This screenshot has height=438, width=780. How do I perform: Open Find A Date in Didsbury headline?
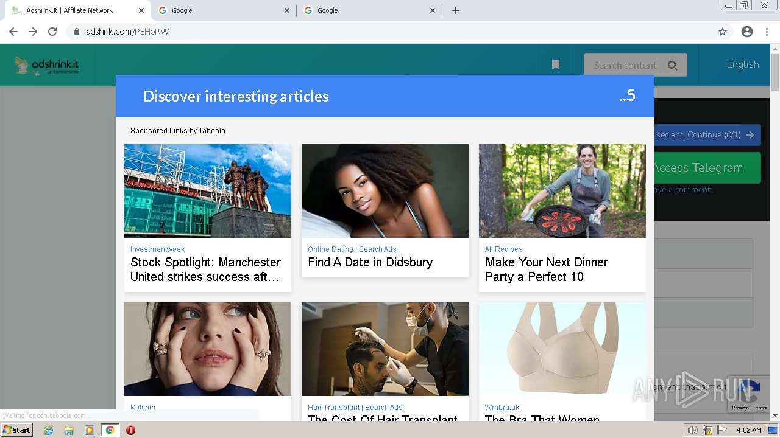[x=370, y=262]
